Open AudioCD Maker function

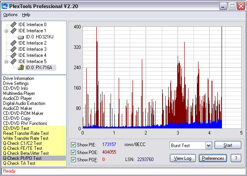click(17, 108)
